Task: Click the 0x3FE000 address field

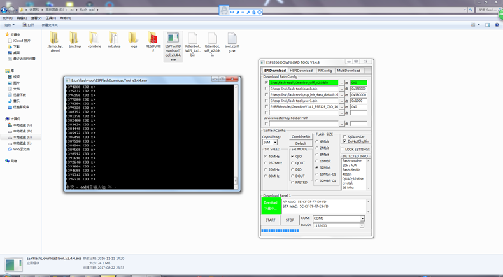Action: (x=358, y=89)
